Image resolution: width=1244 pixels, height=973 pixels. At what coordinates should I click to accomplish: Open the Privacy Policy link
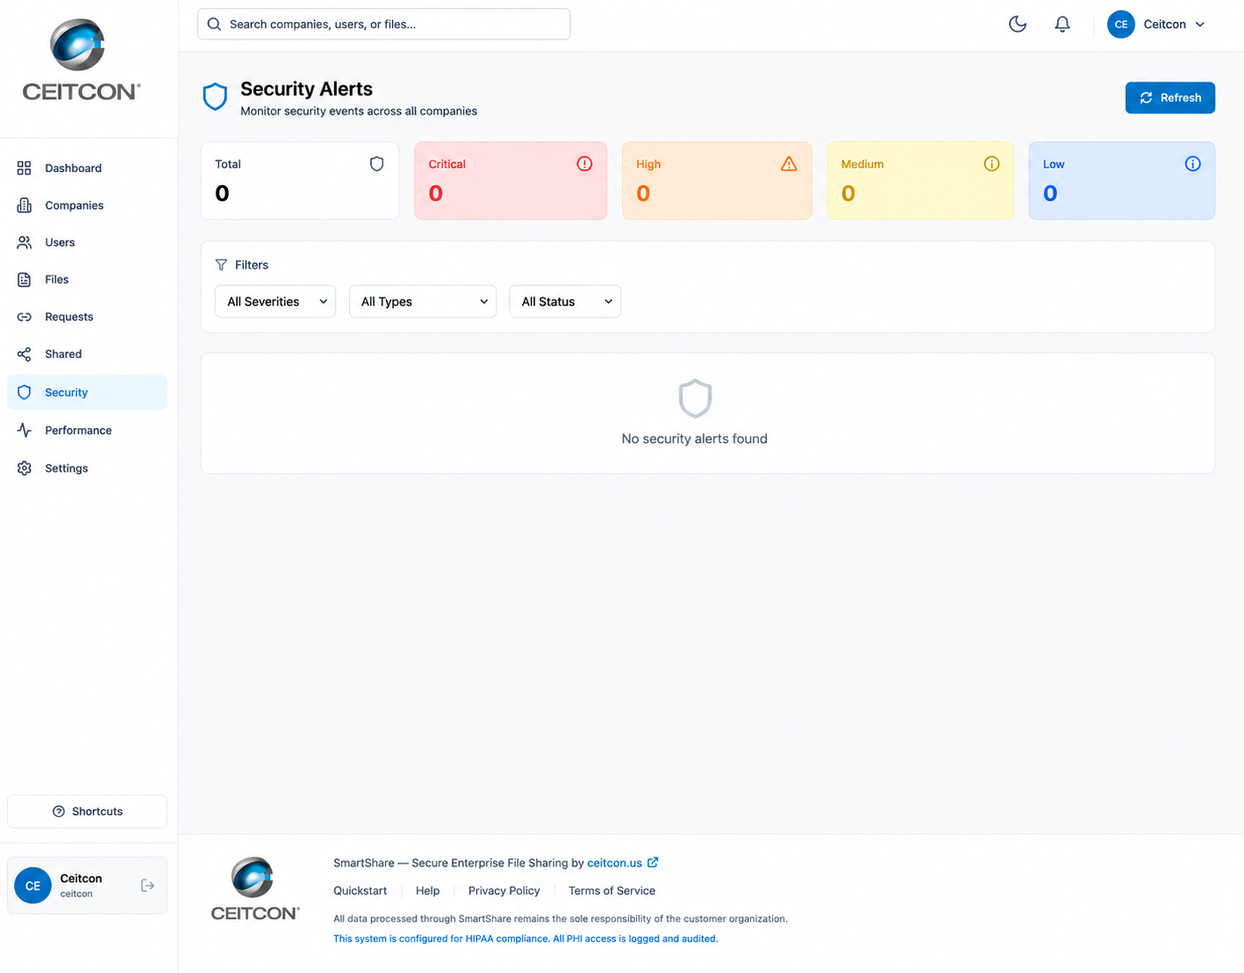coord(504,891)
